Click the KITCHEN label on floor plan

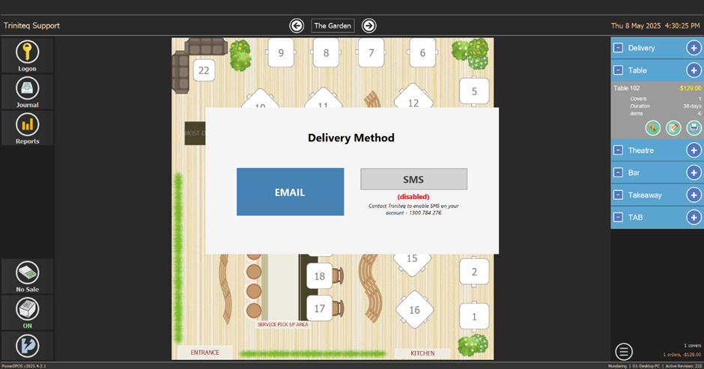coord(422,353)
